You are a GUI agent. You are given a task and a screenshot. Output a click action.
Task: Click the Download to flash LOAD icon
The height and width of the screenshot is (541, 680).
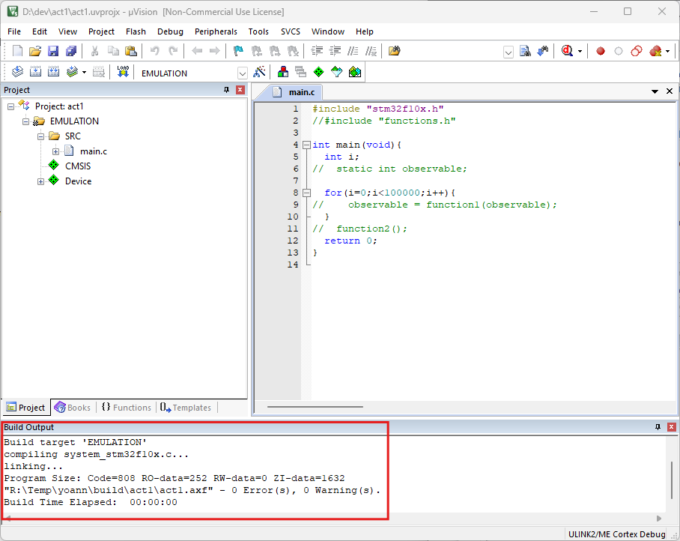[123, 72]
